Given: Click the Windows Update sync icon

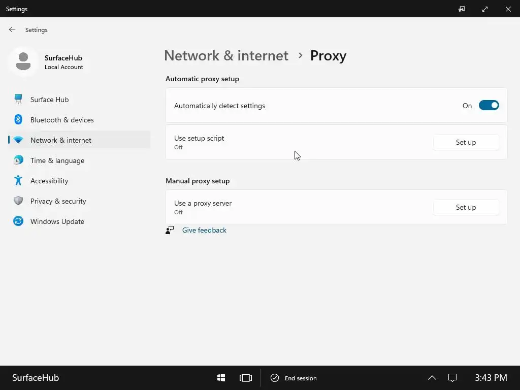Looking at the screenshot, I should click(18, 221).
